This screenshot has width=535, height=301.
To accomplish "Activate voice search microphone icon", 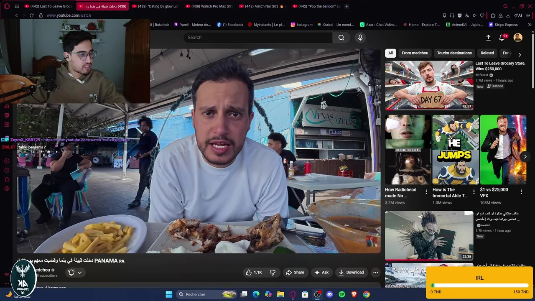I will (x=360, y=38).
